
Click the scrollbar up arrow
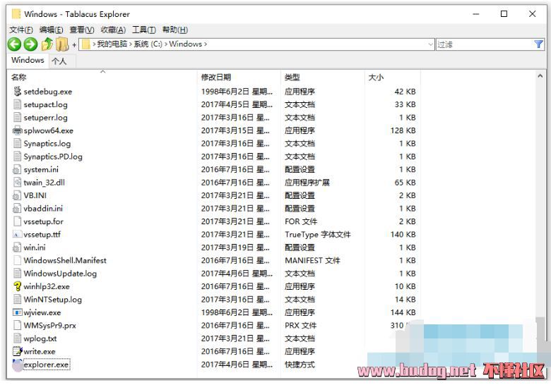pos(540,75)
